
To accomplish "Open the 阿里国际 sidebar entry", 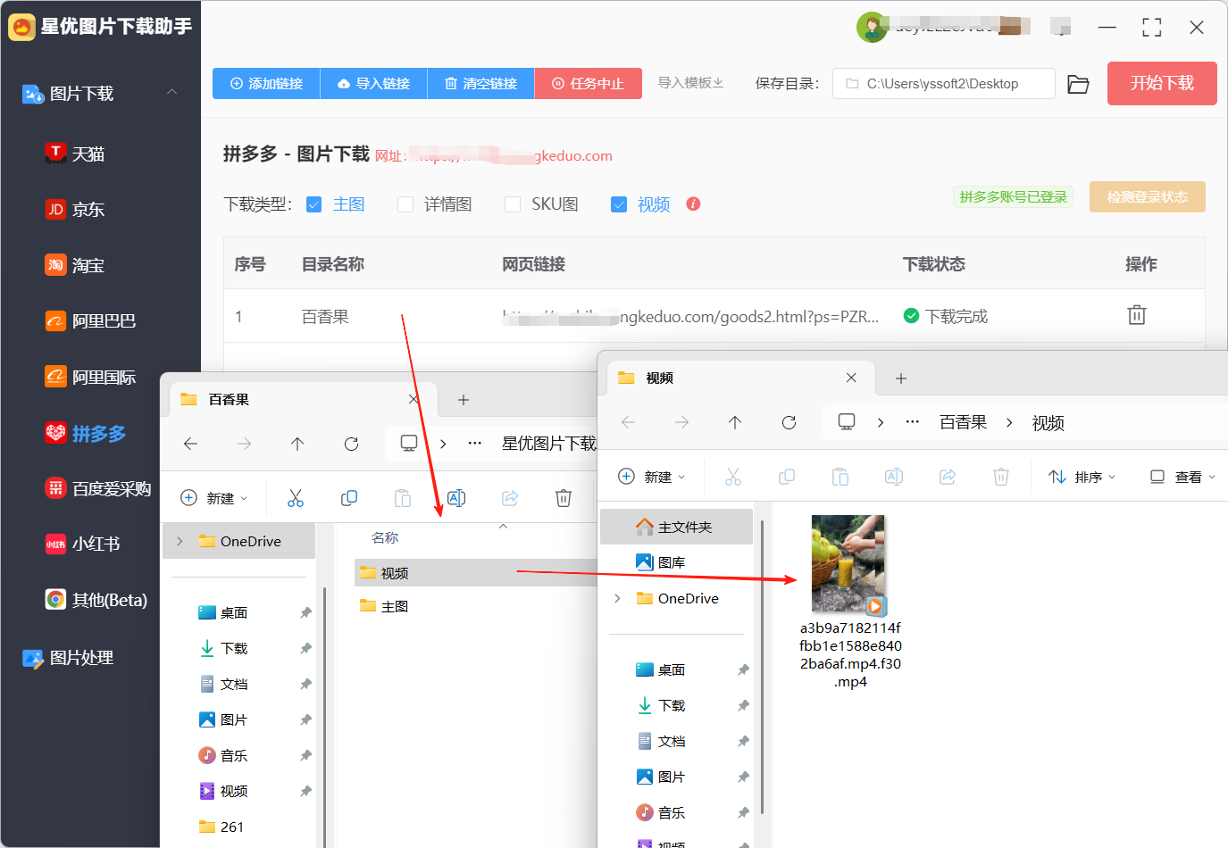I will (90, 377).
